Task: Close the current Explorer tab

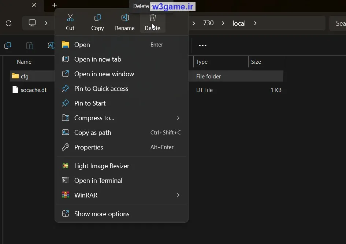Action: [x=34, y=5]
